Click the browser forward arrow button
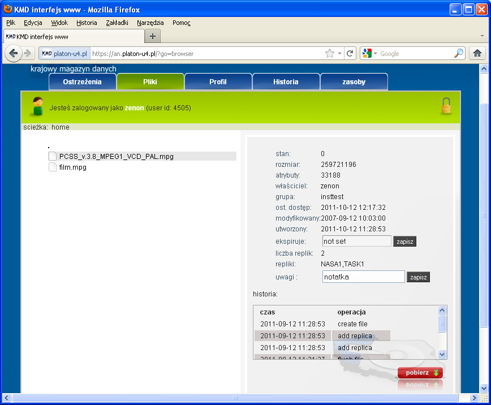 click(x=28, y=54)
